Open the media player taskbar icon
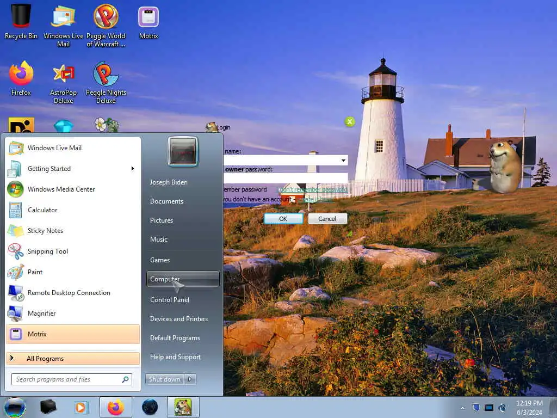 (81, 407)
